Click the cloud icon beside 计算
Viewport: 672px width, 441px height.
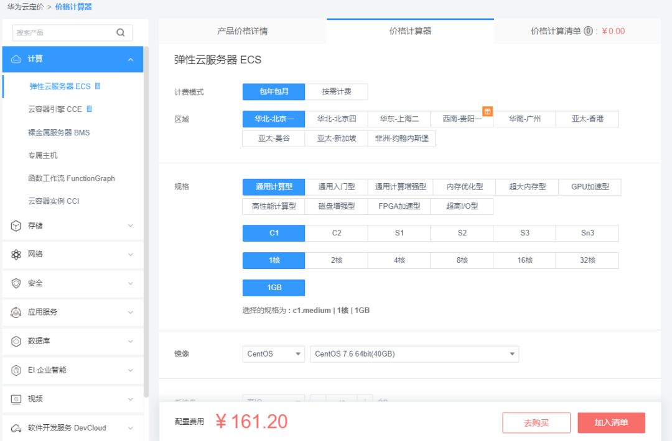coord(16,59)
